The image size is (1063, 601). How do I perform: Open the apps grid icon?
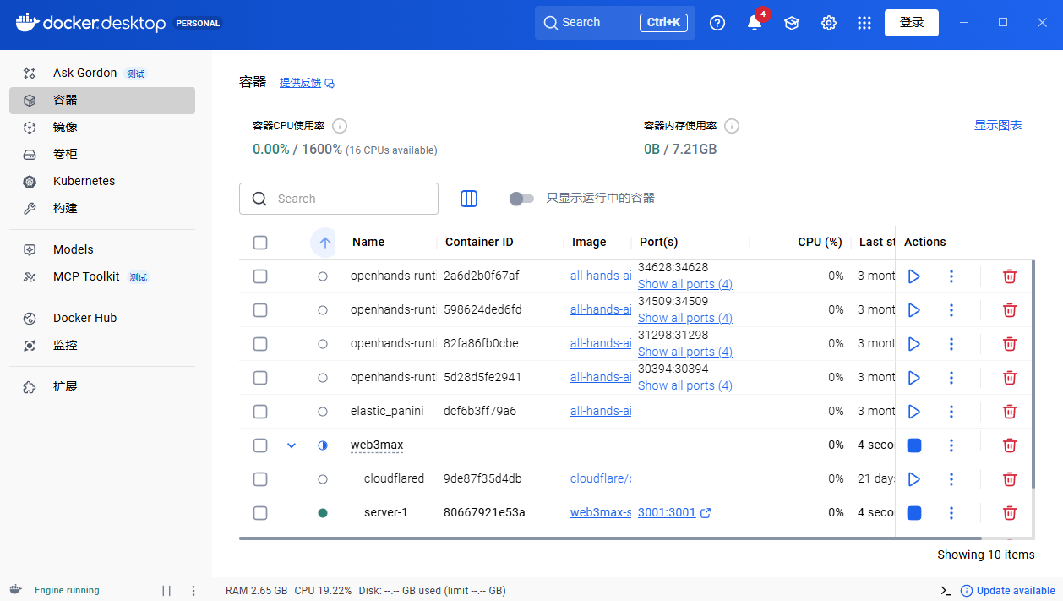point(864,23)
